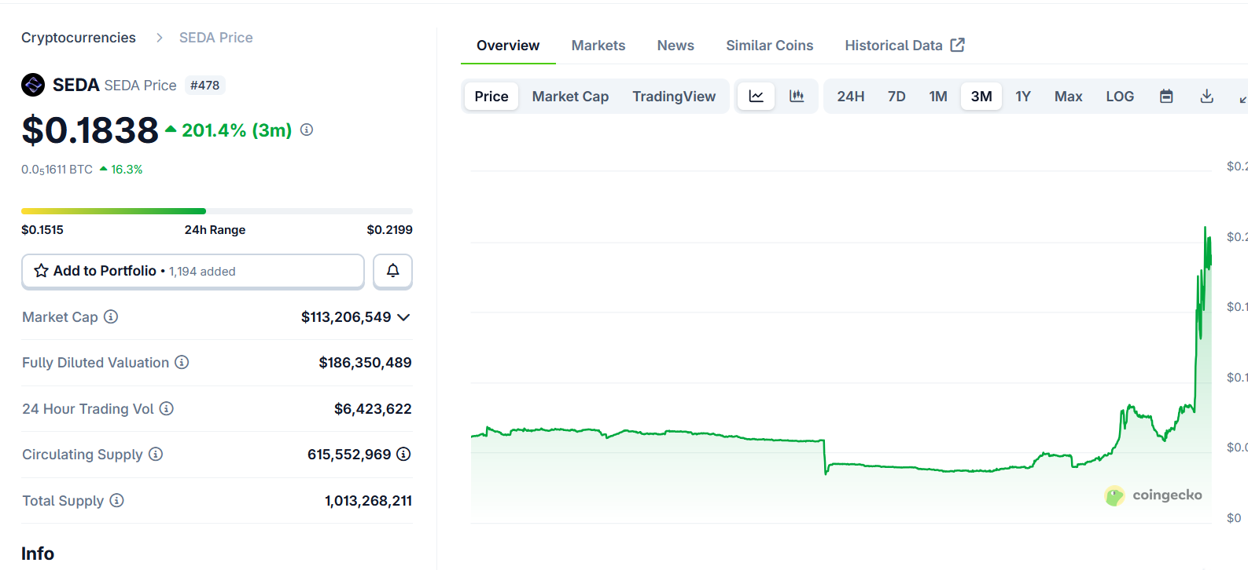The height and width of the screenshot is (570, 1248).
Task: Open the Overview tab
Action: pyautogui.click(x=508, y=46)
